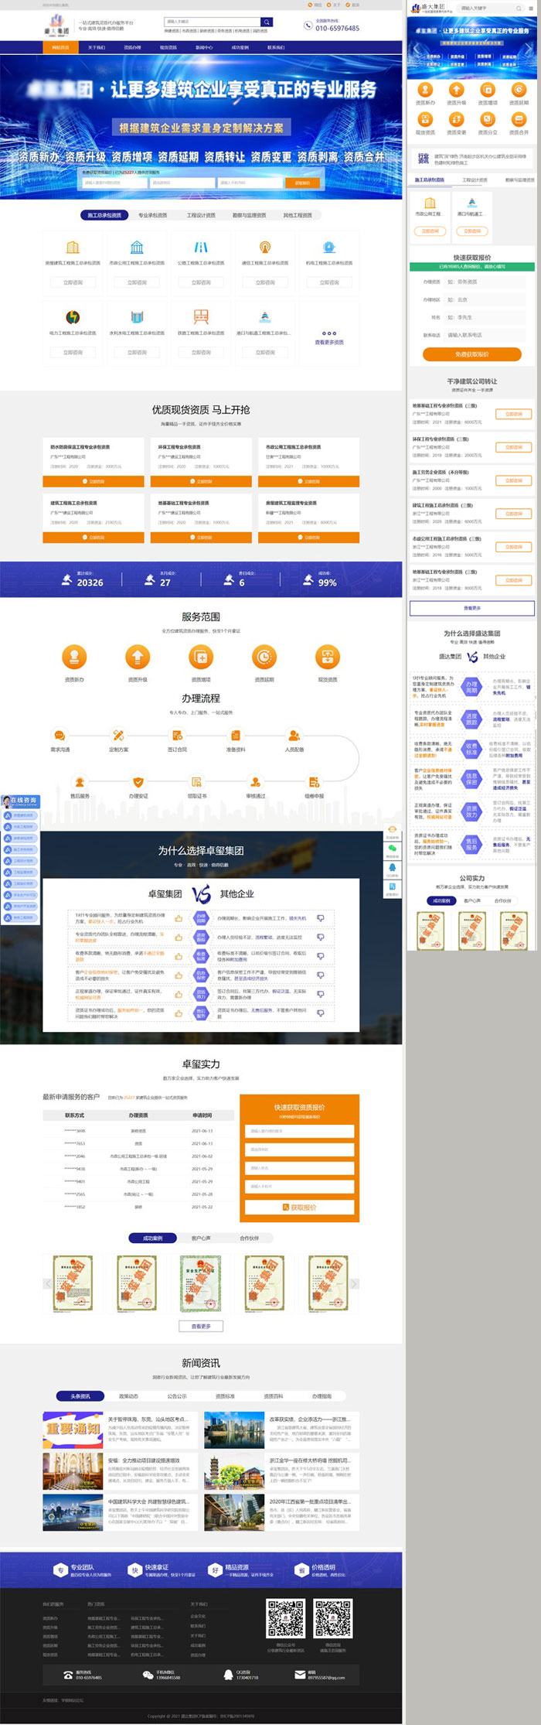Viewport: 541px width, 1725px height.
Task: Click the left QR code in footer
Action: (286, 1619)
